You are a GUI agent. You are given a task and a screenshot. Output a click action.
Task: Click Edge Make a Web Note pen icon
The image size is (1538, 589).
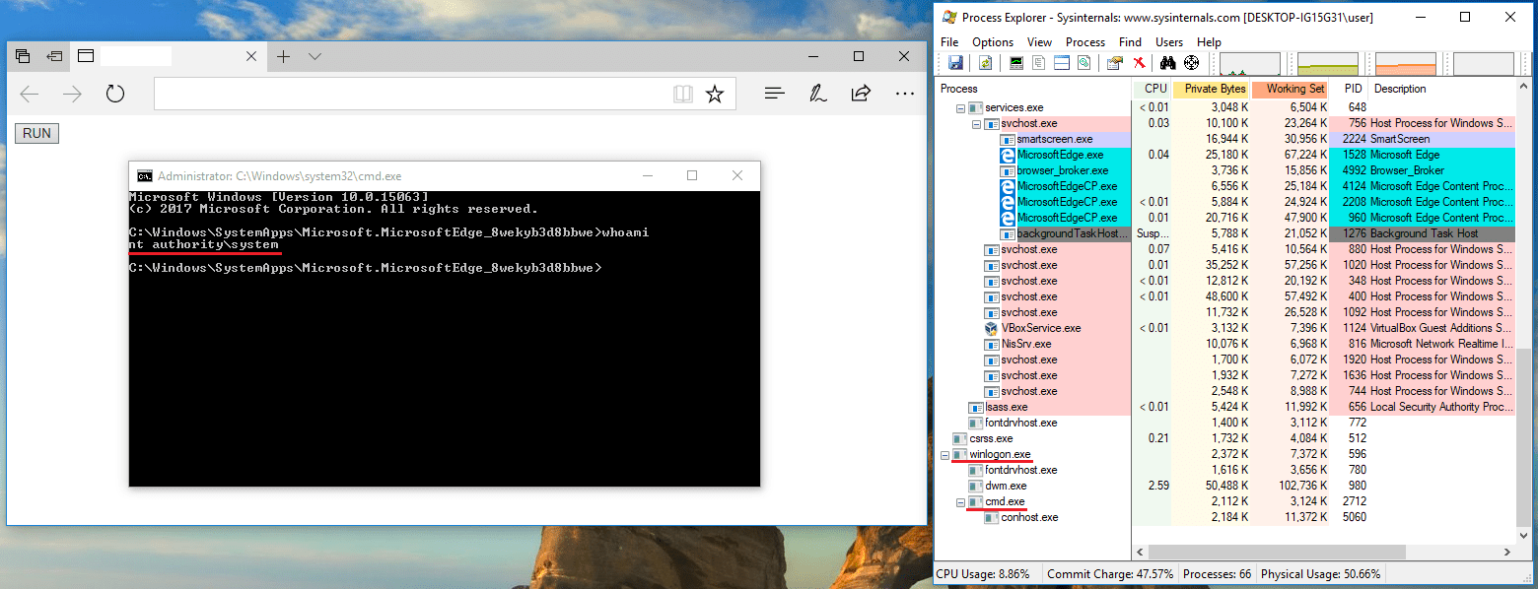tap(817, 94)
